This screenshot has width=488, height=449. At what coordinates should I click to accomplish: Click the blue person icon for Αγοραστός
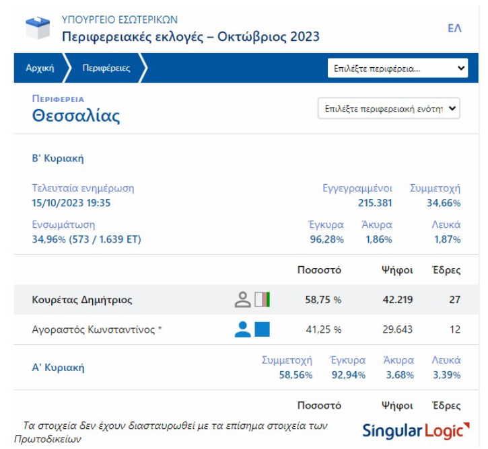[242, 329]
